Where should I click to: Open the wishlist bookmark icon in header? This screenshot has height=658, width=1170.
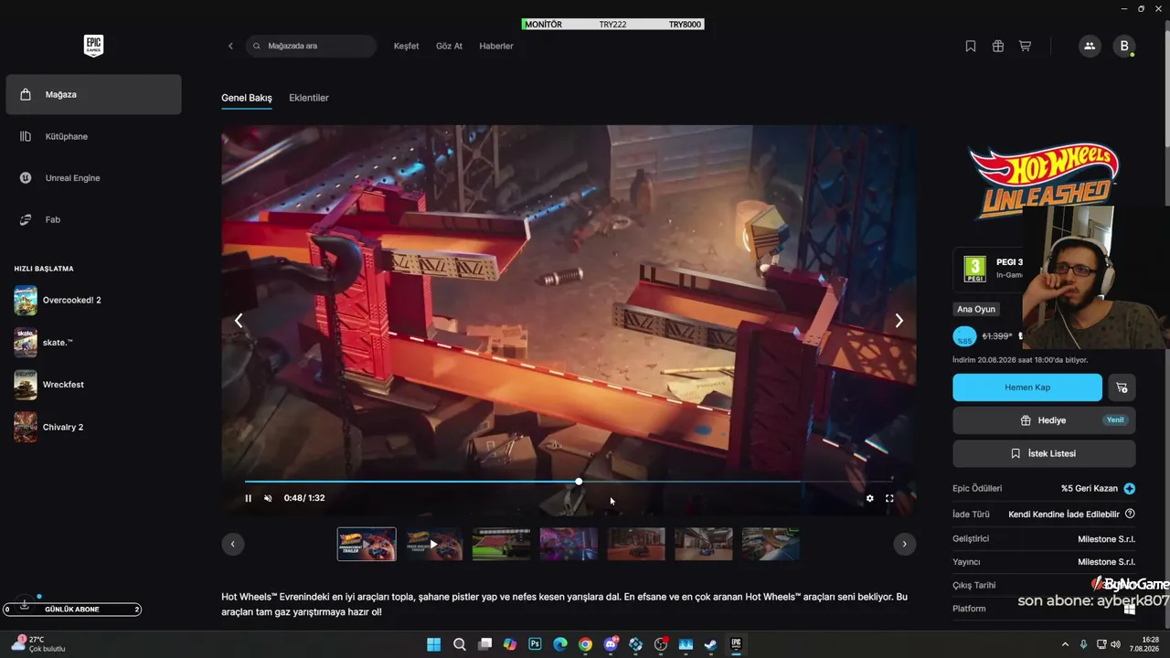tap(971, 46)
